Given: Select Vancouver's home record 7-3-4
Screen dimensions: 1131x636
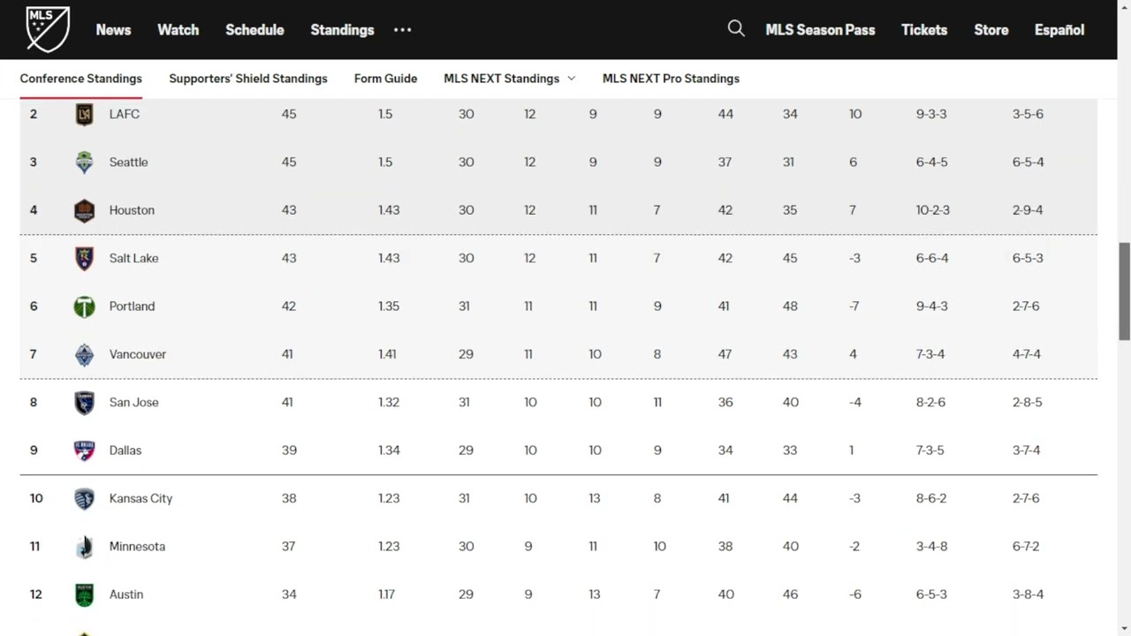Looking at the screenshot, I should tap(930, 354).
